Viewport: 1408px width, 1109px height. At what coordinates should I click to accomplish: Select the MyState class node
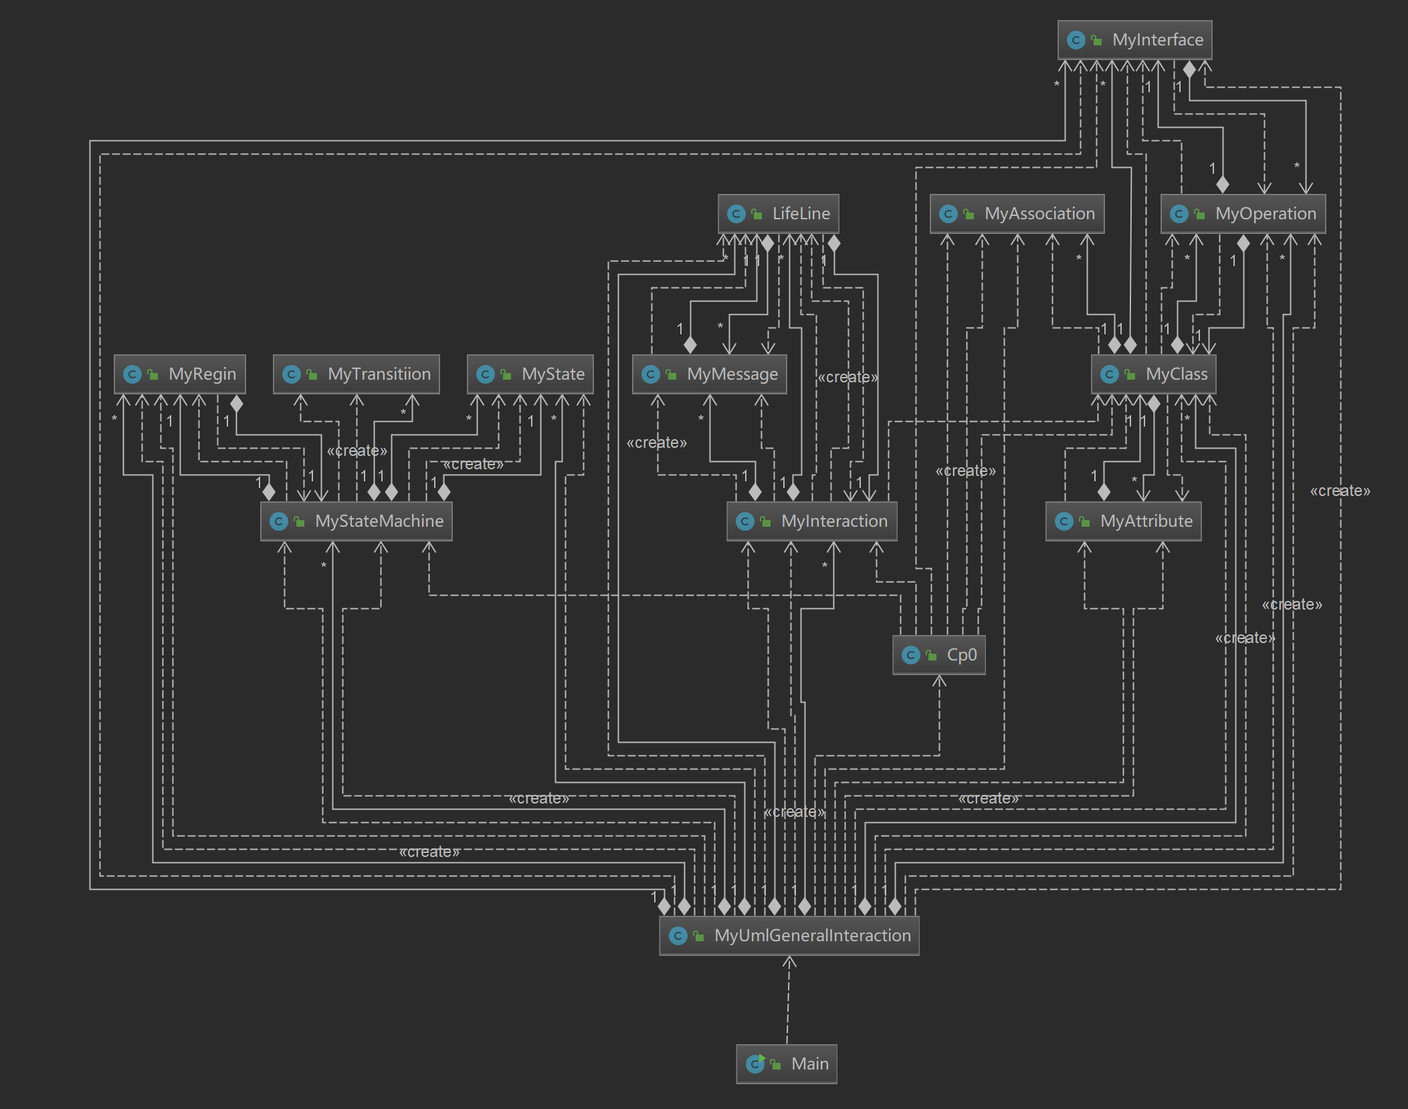tap(552, 374)
